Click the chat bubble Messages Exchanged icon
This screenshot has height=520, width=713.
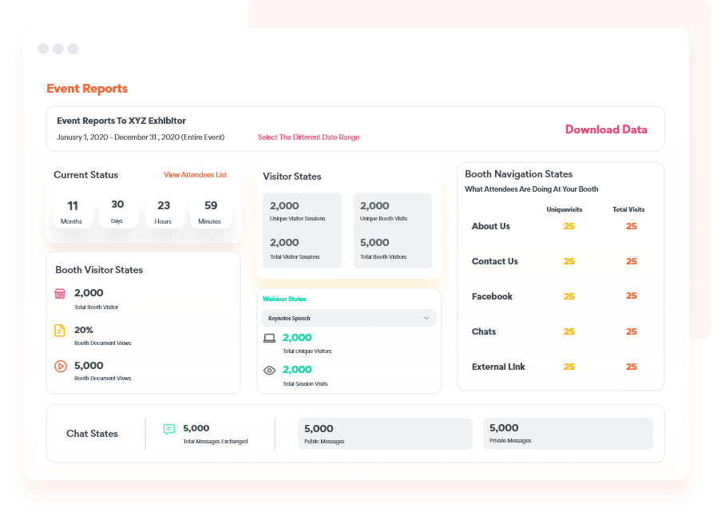[x=169, y=429]
